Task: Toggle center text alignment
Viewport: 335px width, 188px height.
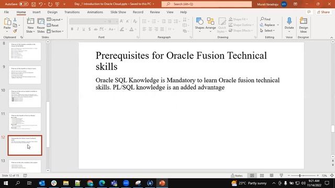Action: pyautogui.click(x=150, y=29)
